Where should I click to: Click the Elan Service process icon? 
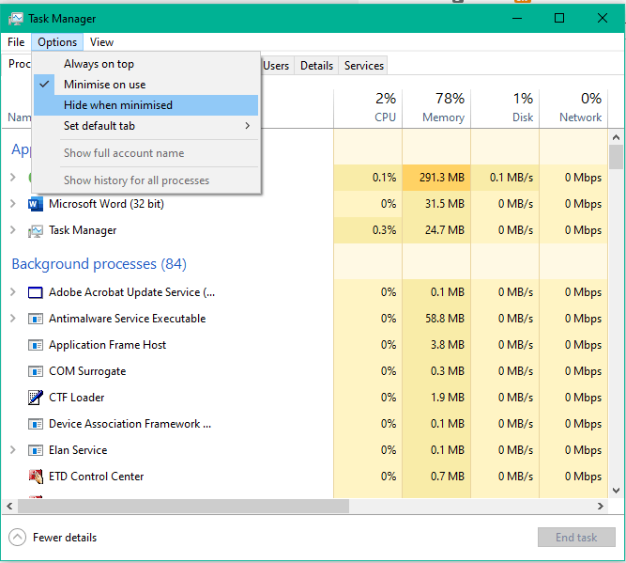coord(35,450)
